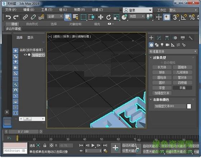The image size is (201, 158).
Task: Activate Select and Place tool
Action: tap(124, 17)
